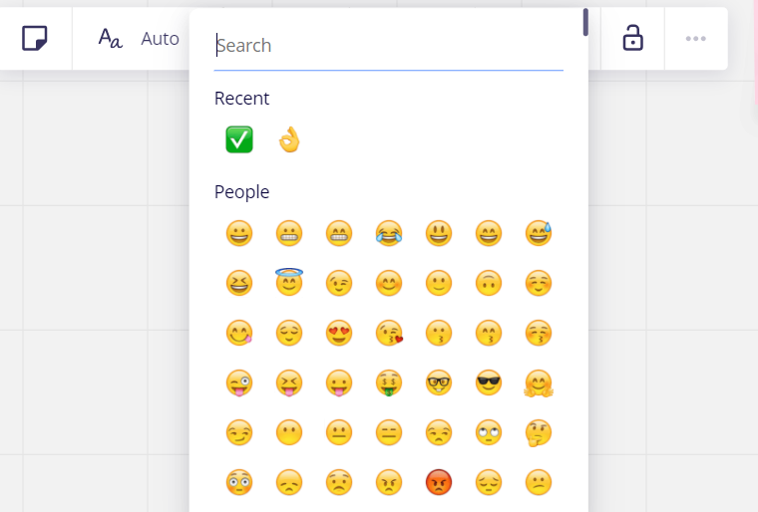Pick the halo angel face emoji
The height and width of the screenshot is (512, 758).
tap(289, 283)
